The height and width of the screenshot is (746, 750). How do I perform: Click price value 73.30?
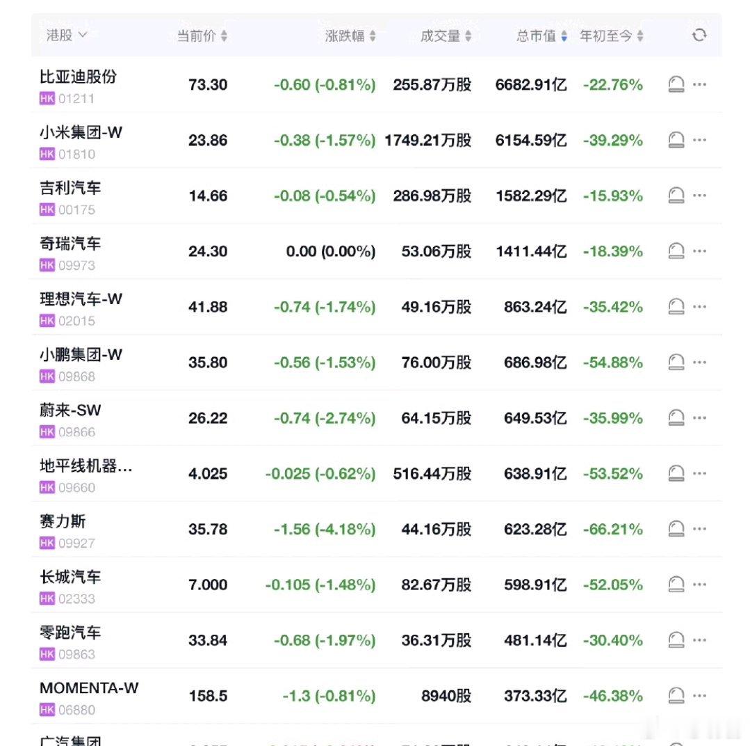point(208,85)
